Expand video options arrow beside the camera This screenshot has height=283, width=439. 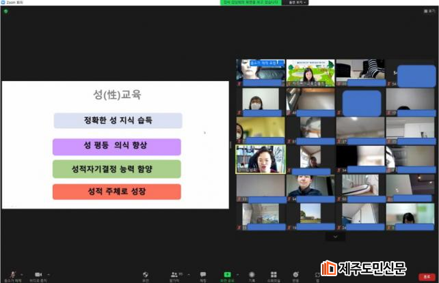click(49, 272)
